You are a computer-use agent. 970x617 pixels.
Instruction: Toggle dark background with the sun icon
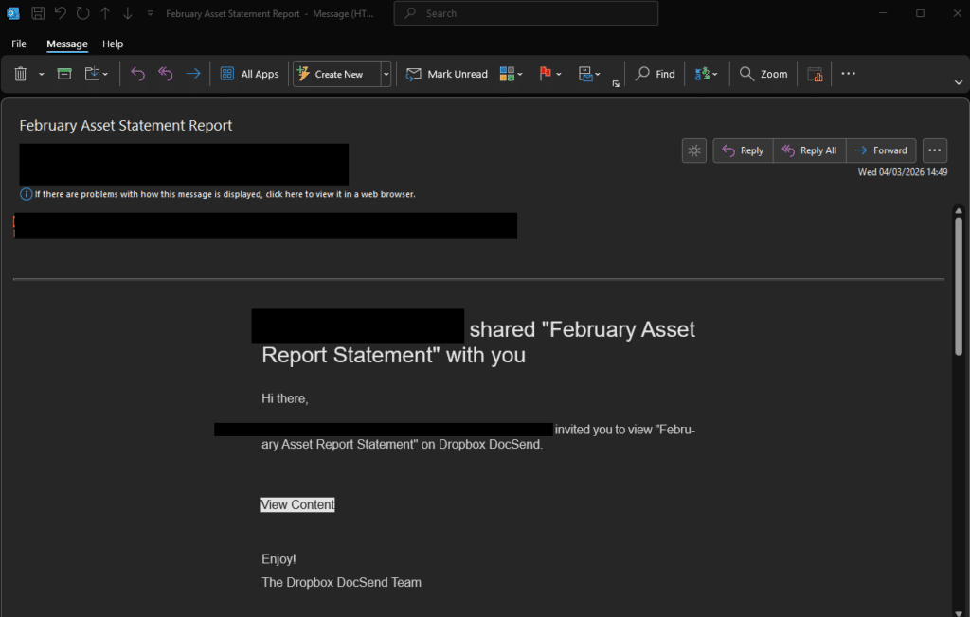[x=694, y=150]
